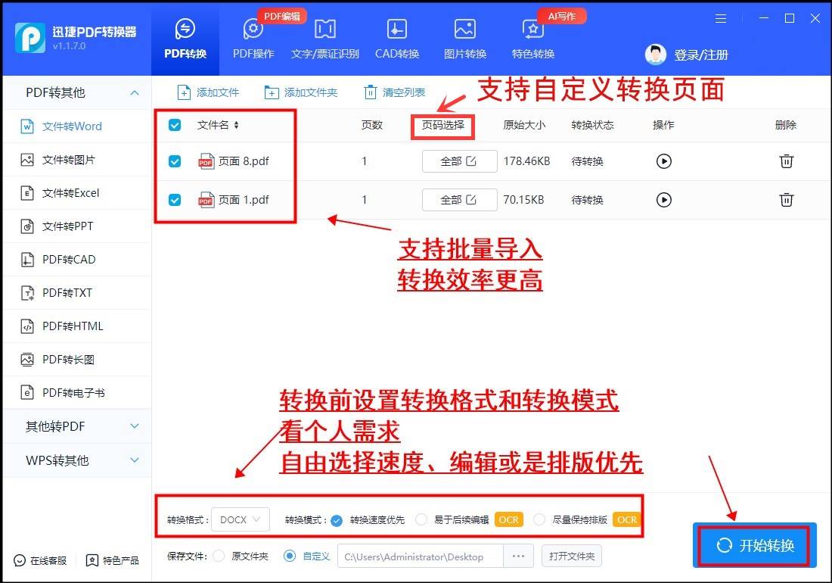Enable the 尽量保持排版 conversion mode
Screen dimensions: 832x583
pyautogui.click(x=539, y=520)
